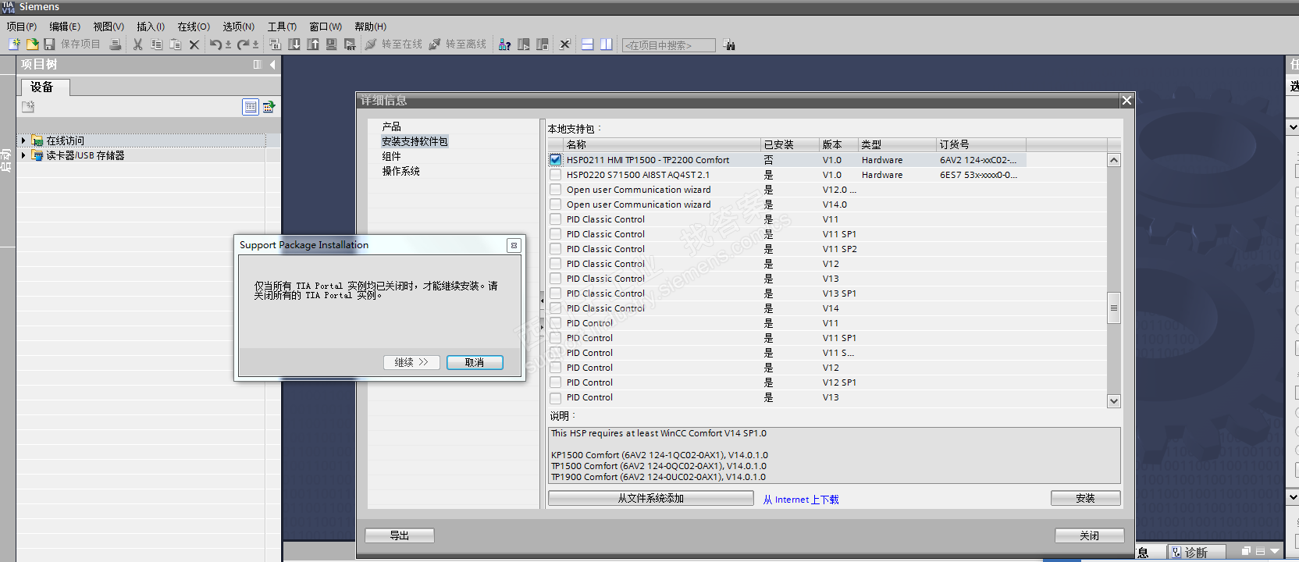Split editor space horizontally
Screen dimensions: 1299x562
point(588,44)
